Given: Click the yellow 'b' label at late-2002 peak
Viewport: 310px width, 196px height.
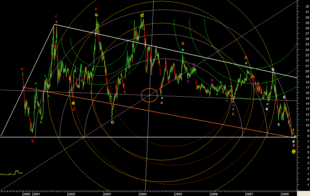Looking at the screenshot, I should pyautogui.click(x=96, y=15).
